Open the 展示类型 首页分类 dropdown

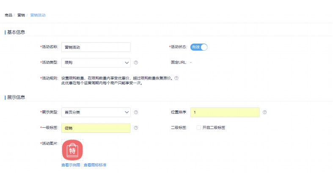click(96, 112)
